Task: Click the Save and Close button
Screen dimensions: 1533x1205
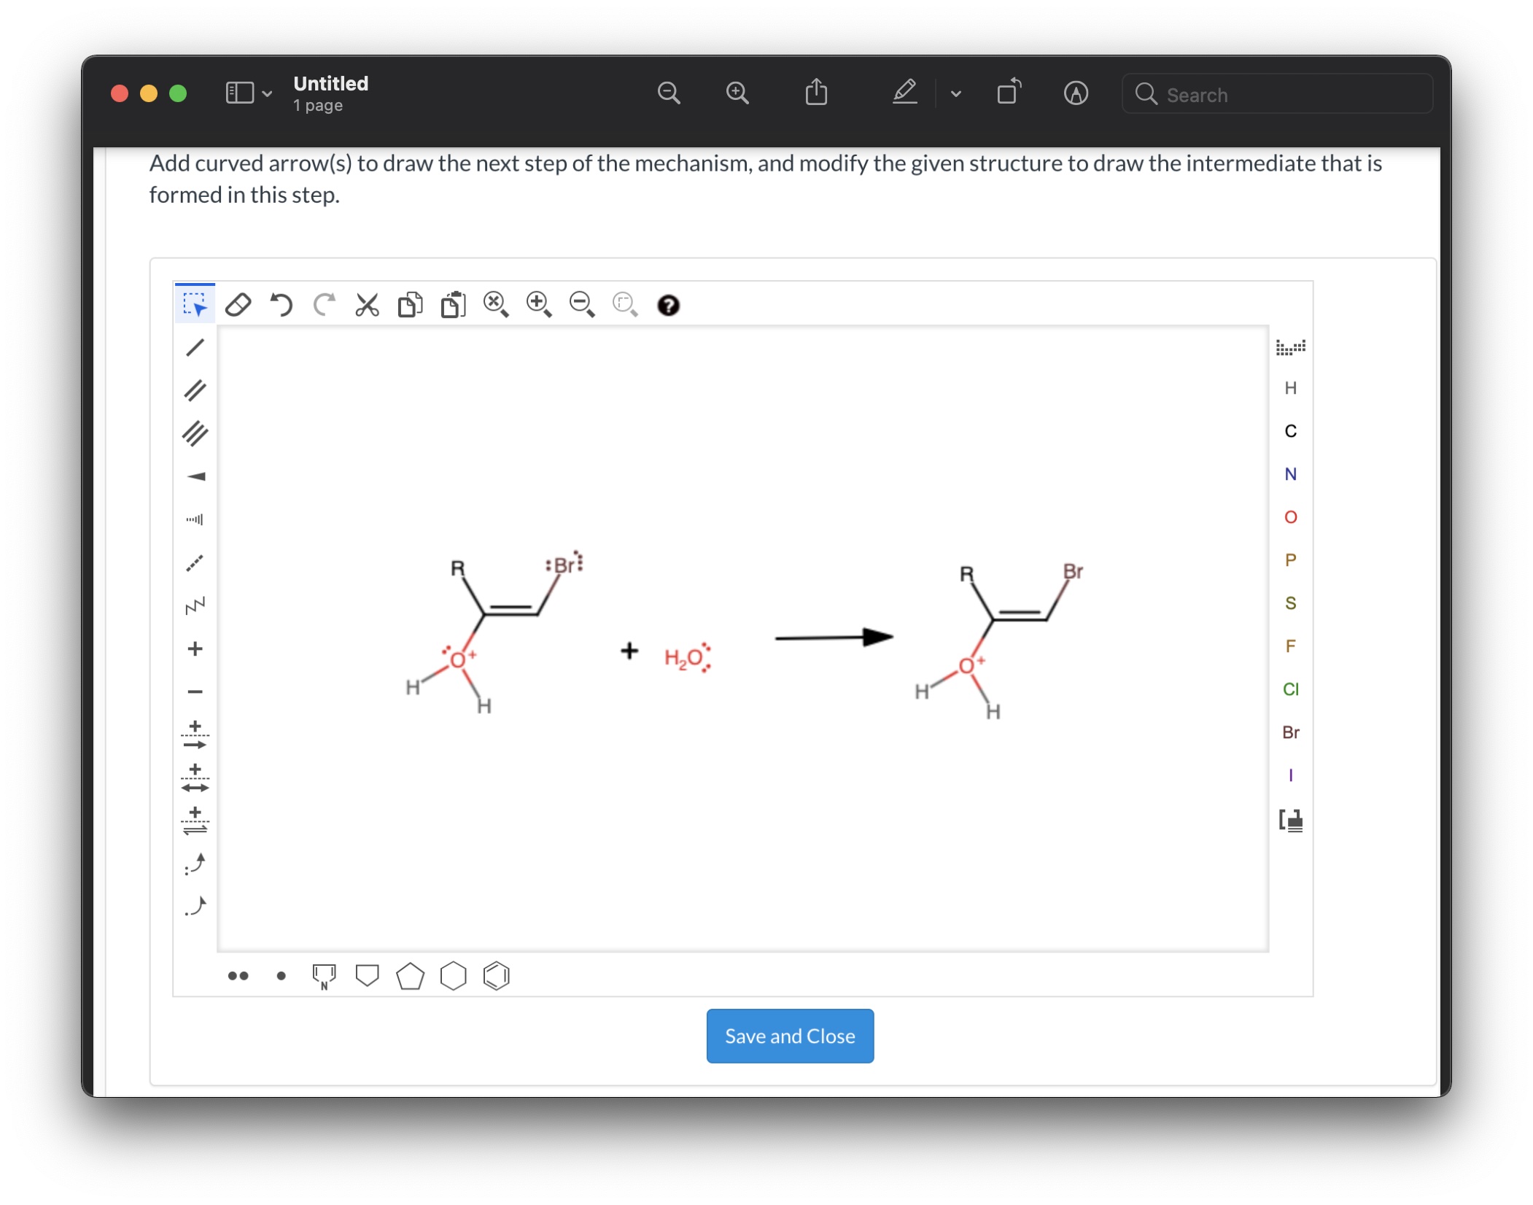Action: click(790, 1036)
